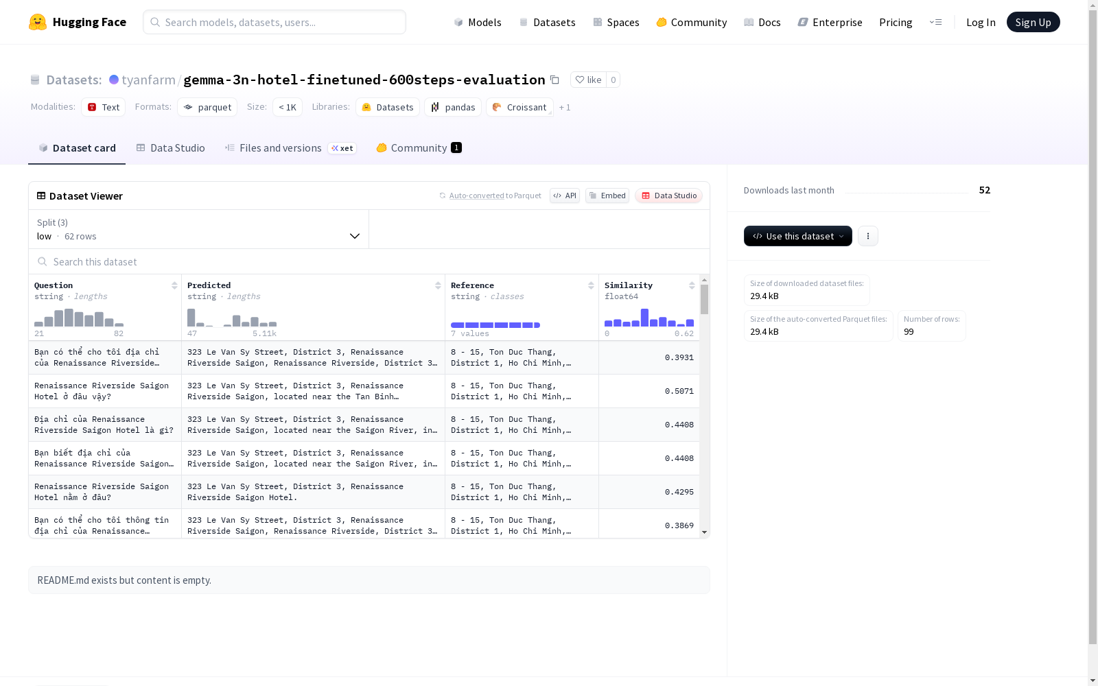The width and height of the screenshot is (1098, 686).
Task: Open Datasets in top navigation
Action: 547,22
